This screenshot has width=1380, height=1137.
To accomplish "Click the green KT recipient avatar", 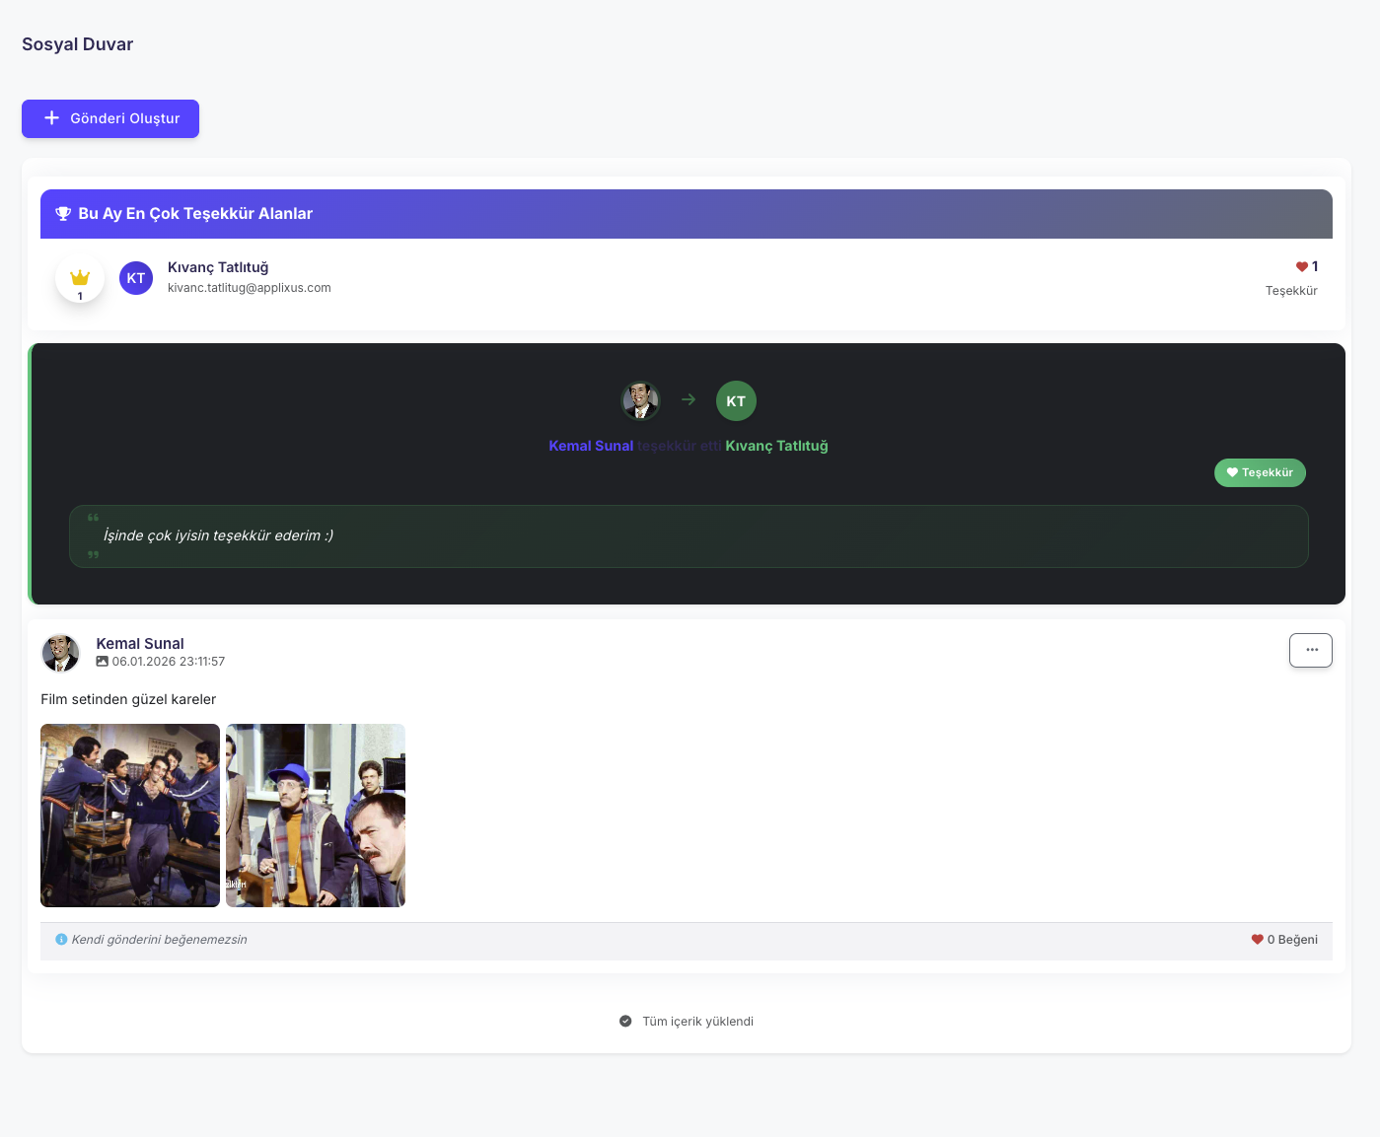I will [x=736, y=400].
